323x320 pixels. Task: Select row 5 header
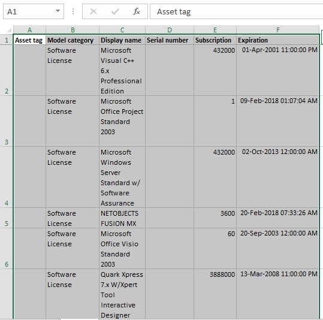(x=7, y=218)
